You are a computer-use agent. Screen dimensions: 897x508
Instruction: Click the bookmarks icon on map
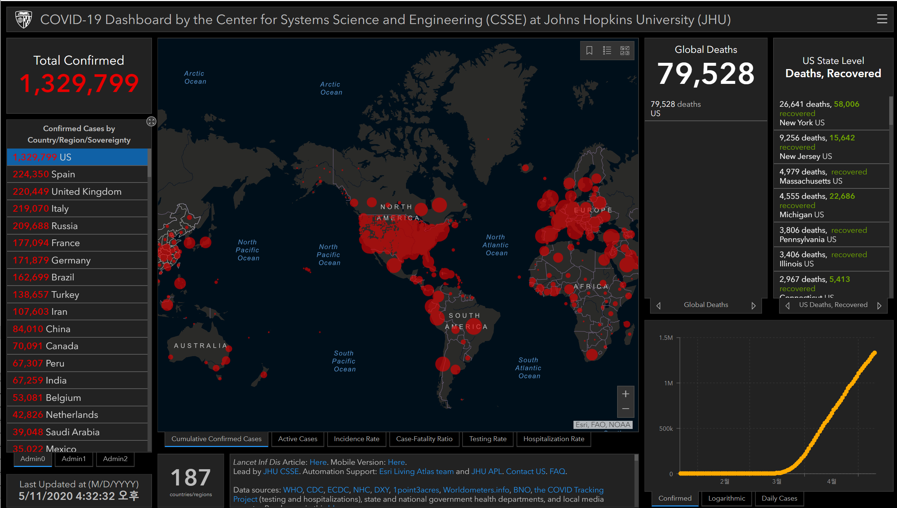point(589,50)
